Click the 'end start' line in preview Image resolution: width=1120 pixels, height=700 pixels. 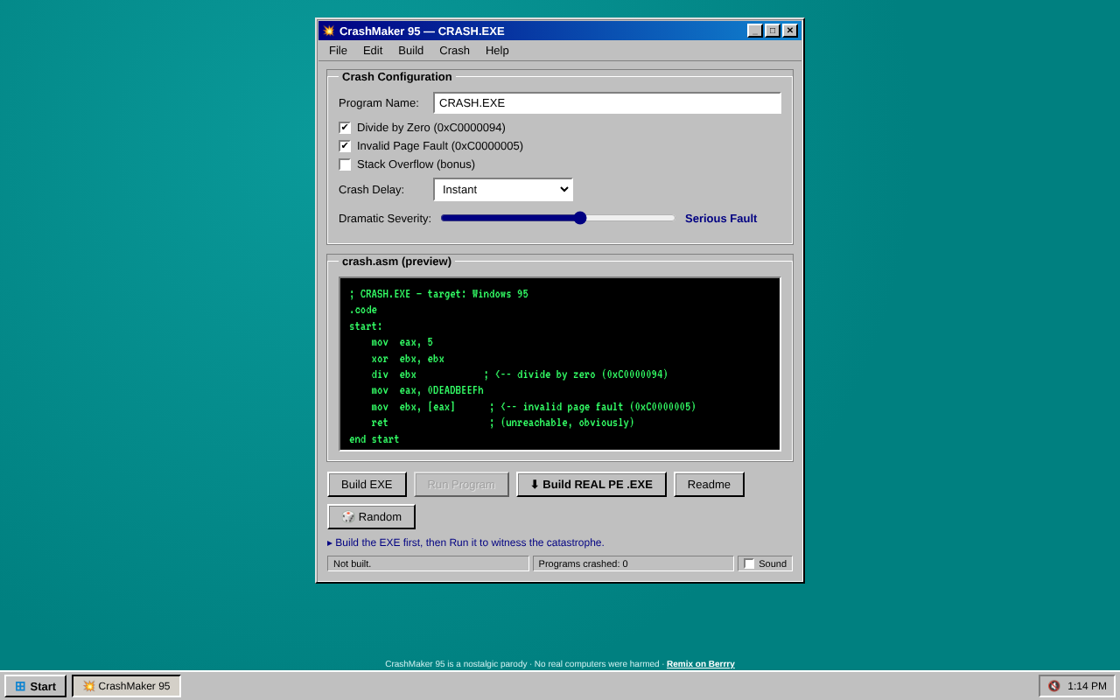click(x=374, y=439)
